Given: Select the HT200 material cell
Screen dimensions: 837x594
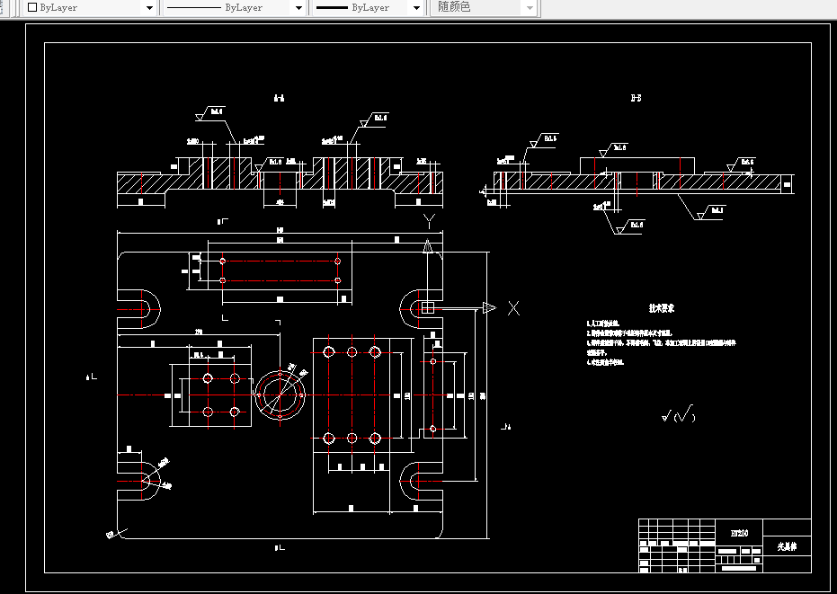Looking at the screenshot, I should coord(739,533).
